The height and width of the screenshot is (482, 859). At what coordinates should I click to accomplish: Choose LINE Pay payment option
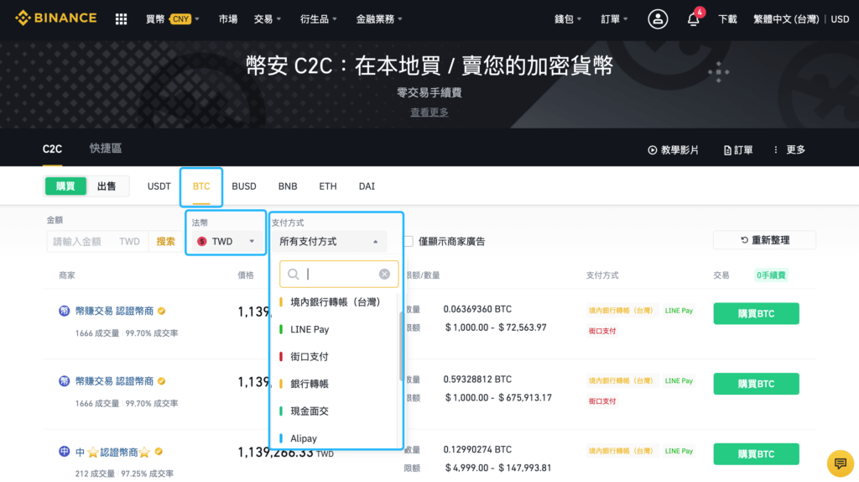[310, 329]
